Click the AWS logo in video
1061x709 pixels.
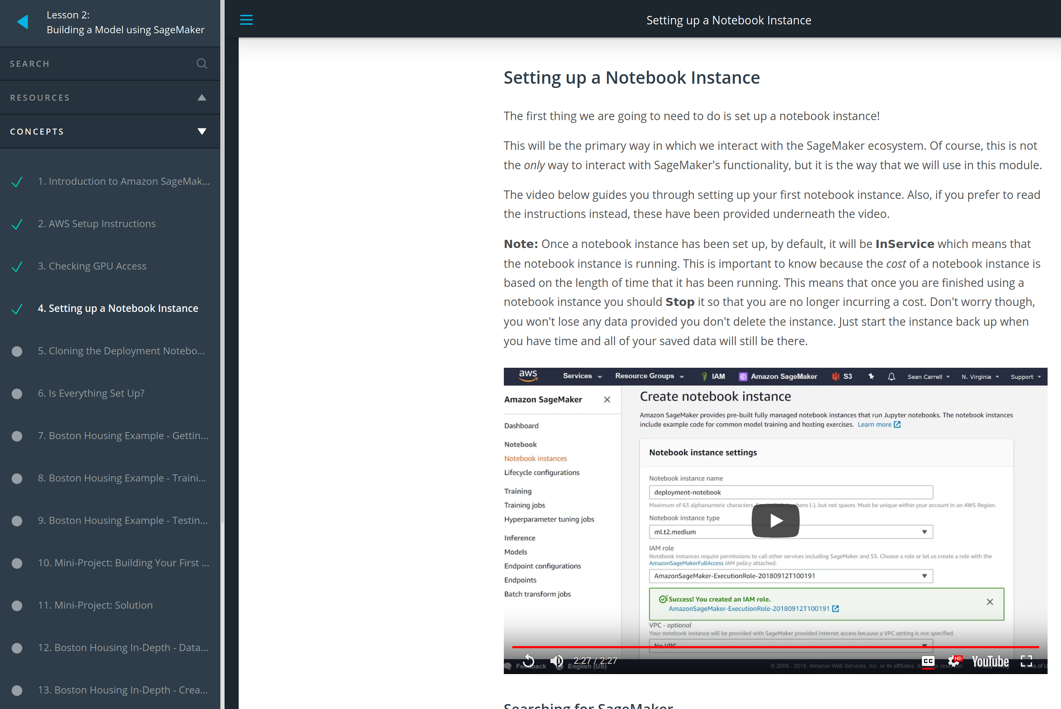(x=528, y=376)
